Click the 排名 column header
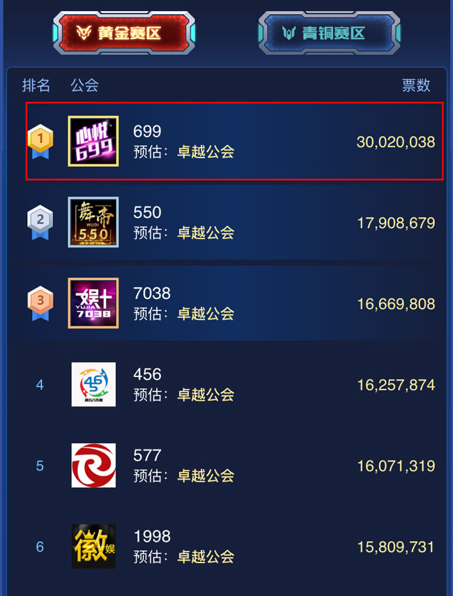This screenshot has width=453, height=596. [36, 85]
